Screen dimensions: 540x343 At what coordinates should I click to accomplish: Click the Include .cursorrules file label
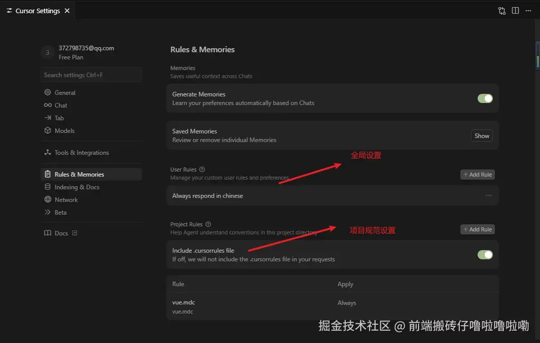coord(203,250)
